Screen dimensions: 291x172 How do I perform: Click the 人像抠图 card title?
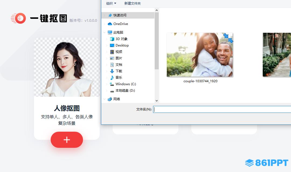click(67, 108)
